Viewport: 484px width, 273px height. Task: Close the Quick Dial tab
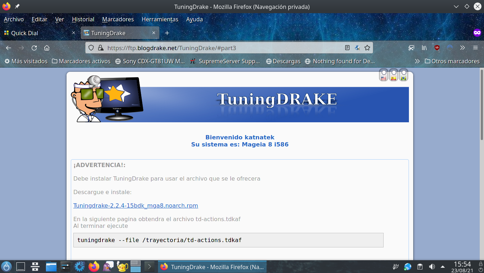click(x=74, y=33)
